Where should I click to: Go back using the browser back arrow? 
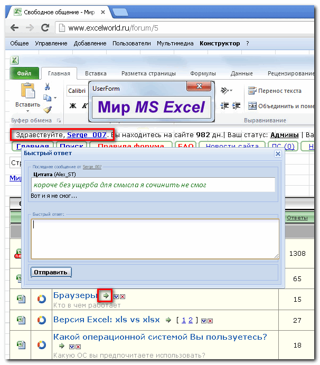[14, 28]
